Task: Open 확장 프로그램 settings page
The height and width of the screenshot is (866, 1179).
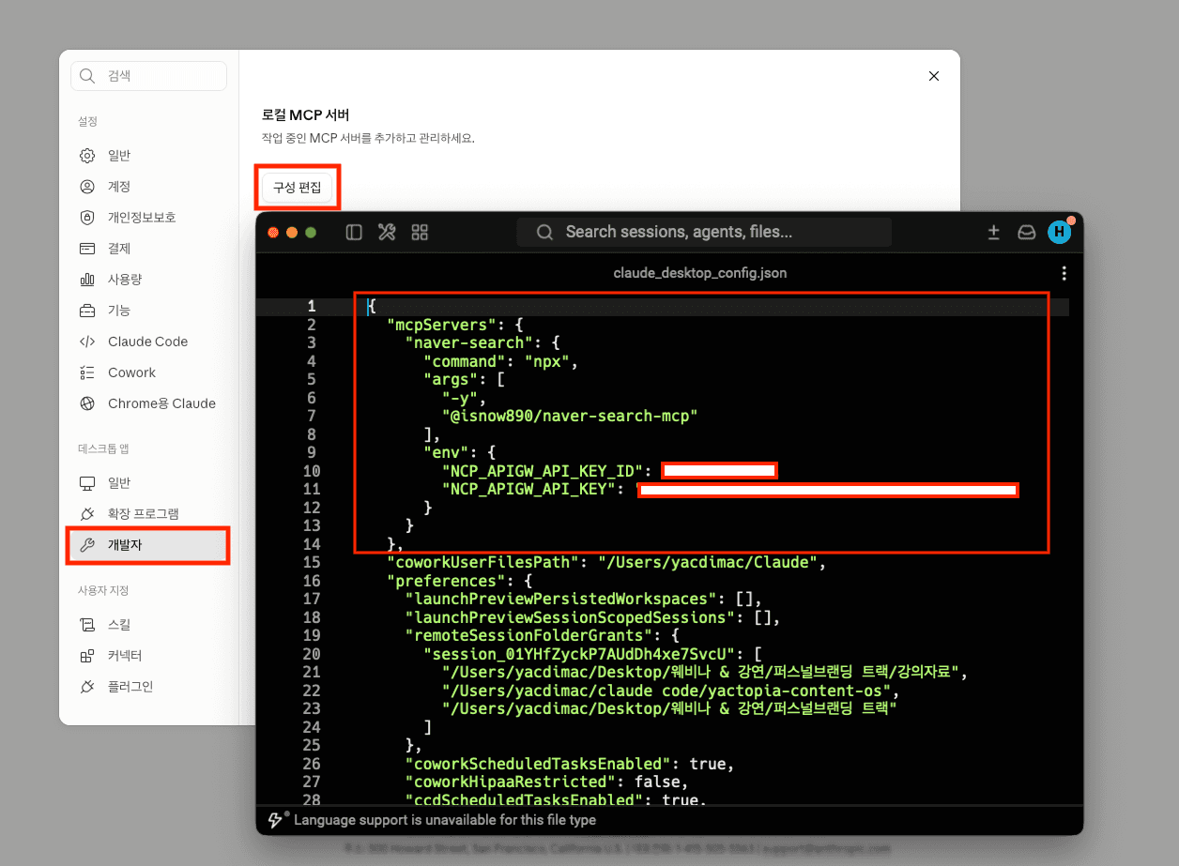Action: (x=148, y=513)
